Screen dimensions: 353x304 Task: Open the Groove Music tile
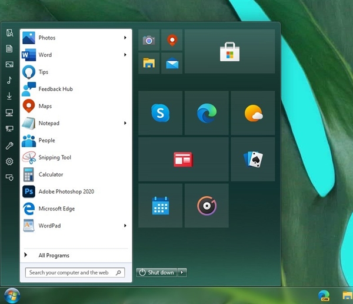pyautogui.click(x=207, y=206)
